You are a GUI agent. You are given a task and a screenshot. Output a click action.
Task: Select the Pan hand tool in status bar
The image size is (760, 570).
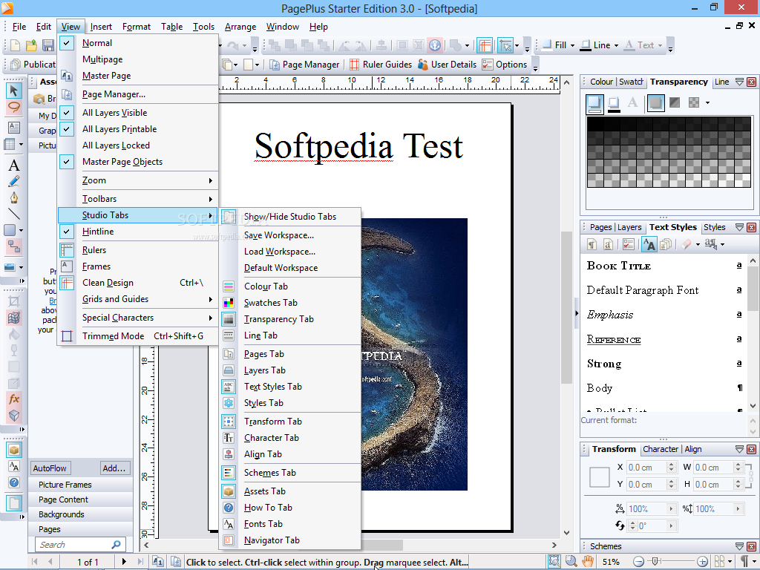[588, 562]
